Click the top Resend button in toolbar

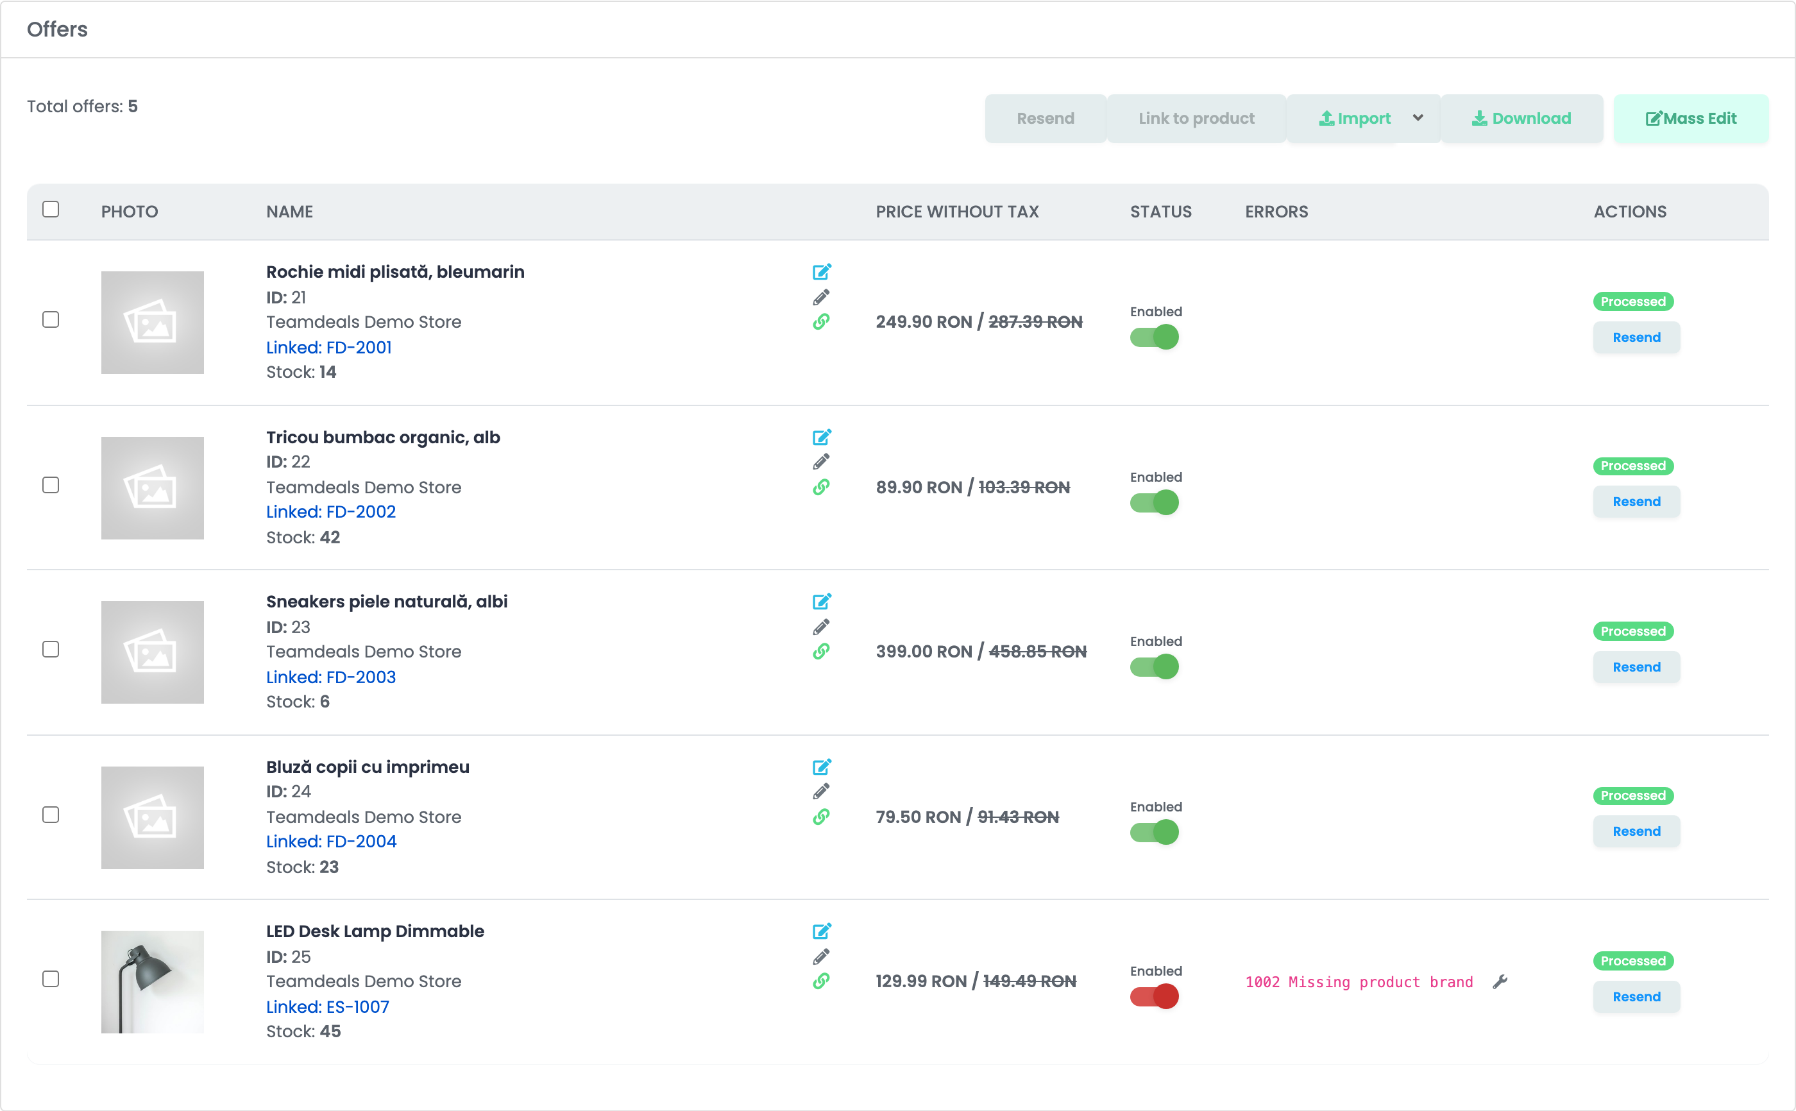coord(1046,118)
